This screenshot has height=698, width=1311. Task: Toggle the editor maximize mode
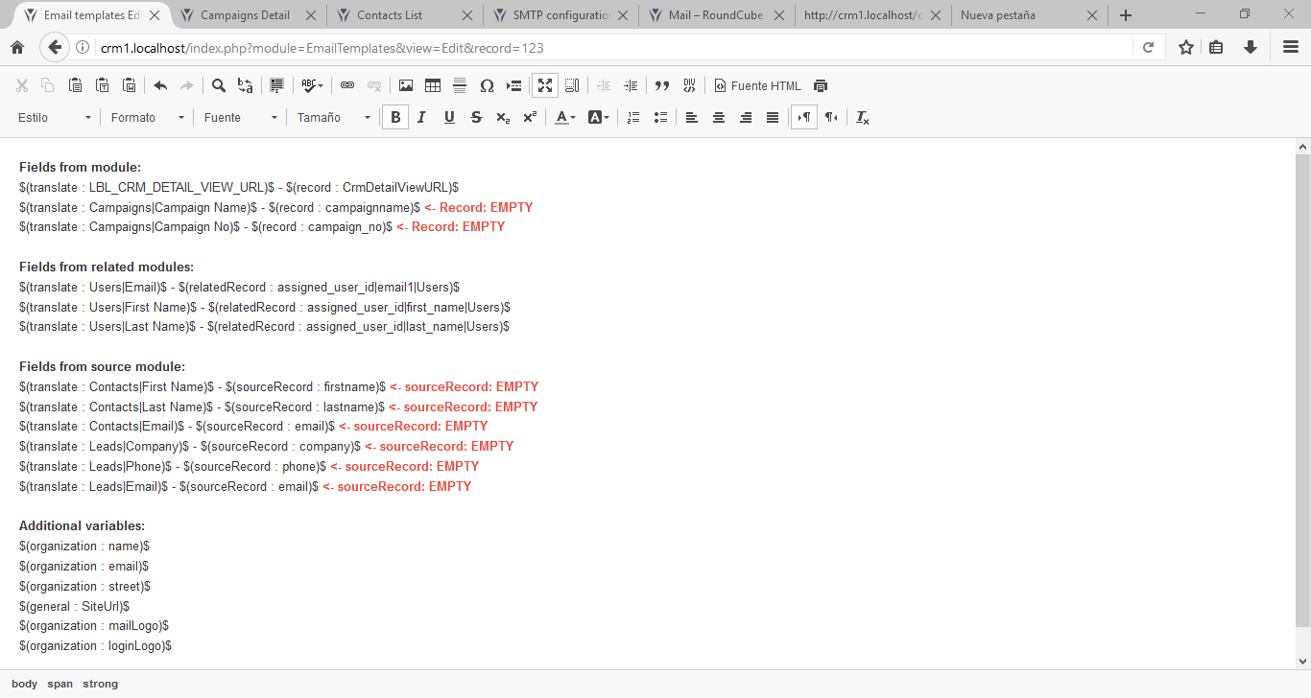[x=545, y=85]
